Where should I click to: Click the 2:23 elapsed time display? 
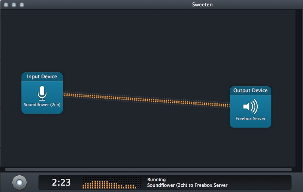pyautogui.click(x=61, y=182)
